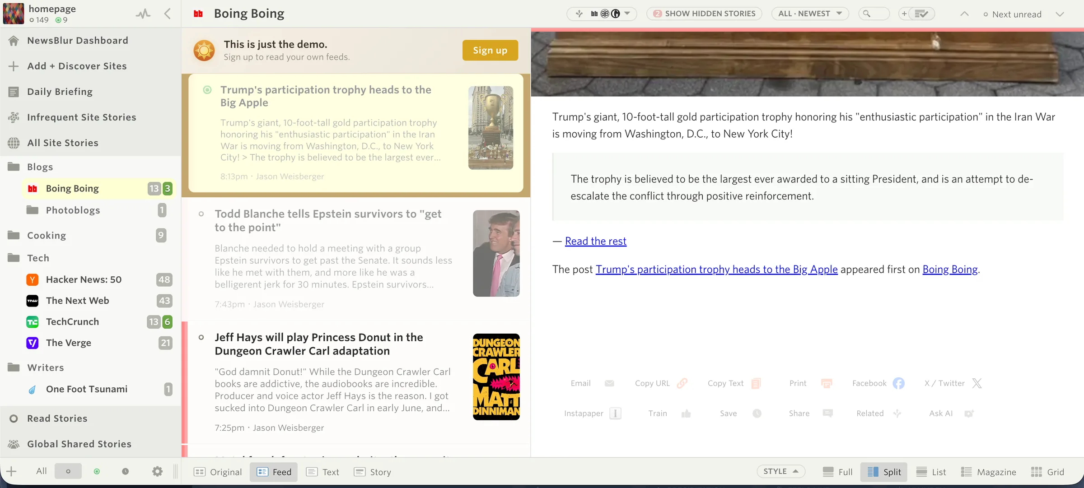
Task: Switch to Text view
Action: pos(322,472)
